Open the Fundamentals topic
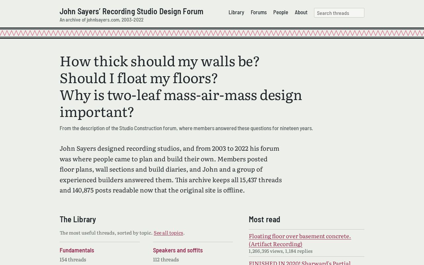 (x=77, y=250)
